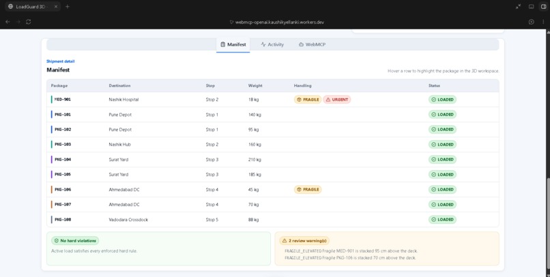The image size is (550, 277).
Task: Open a new browser tab
Action: point(68,7)
